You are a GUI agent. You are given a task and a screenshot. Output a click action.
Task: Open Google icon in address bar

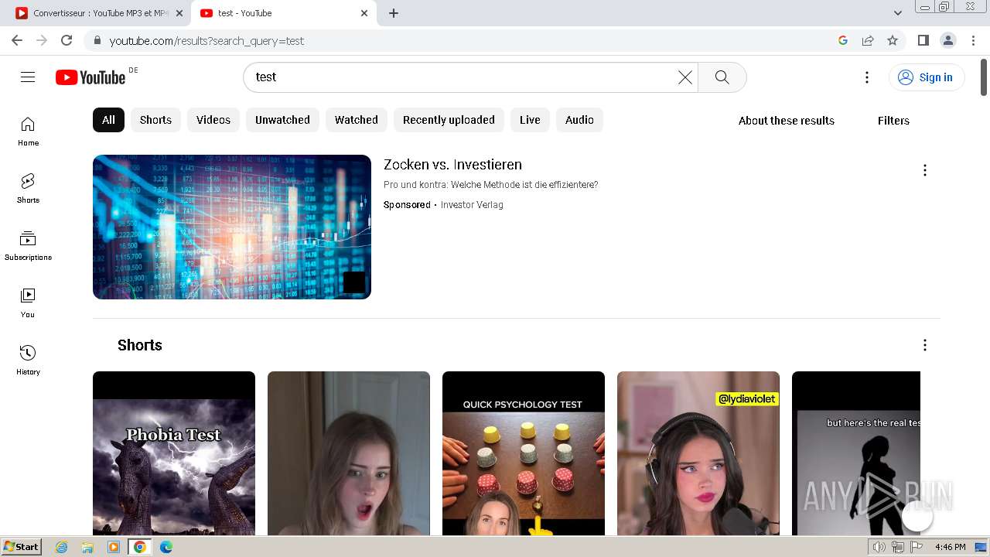[x=843, y=40]
